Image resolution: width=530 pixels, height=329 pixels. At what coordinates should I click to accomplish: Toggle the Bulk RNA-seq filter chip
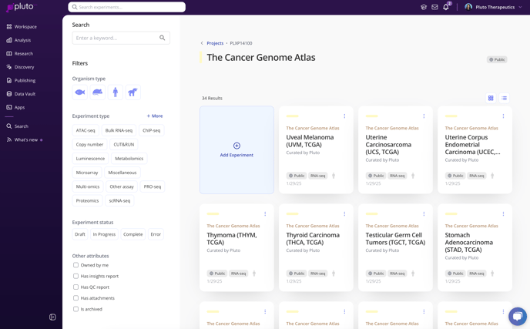[119, 130]
